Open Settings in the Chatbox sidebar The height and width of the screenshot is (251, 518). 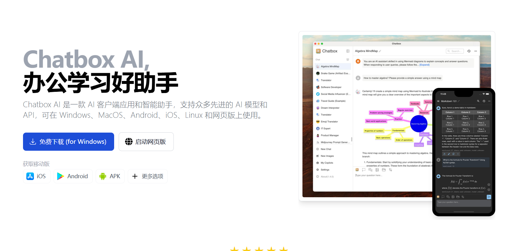(325, 170)
